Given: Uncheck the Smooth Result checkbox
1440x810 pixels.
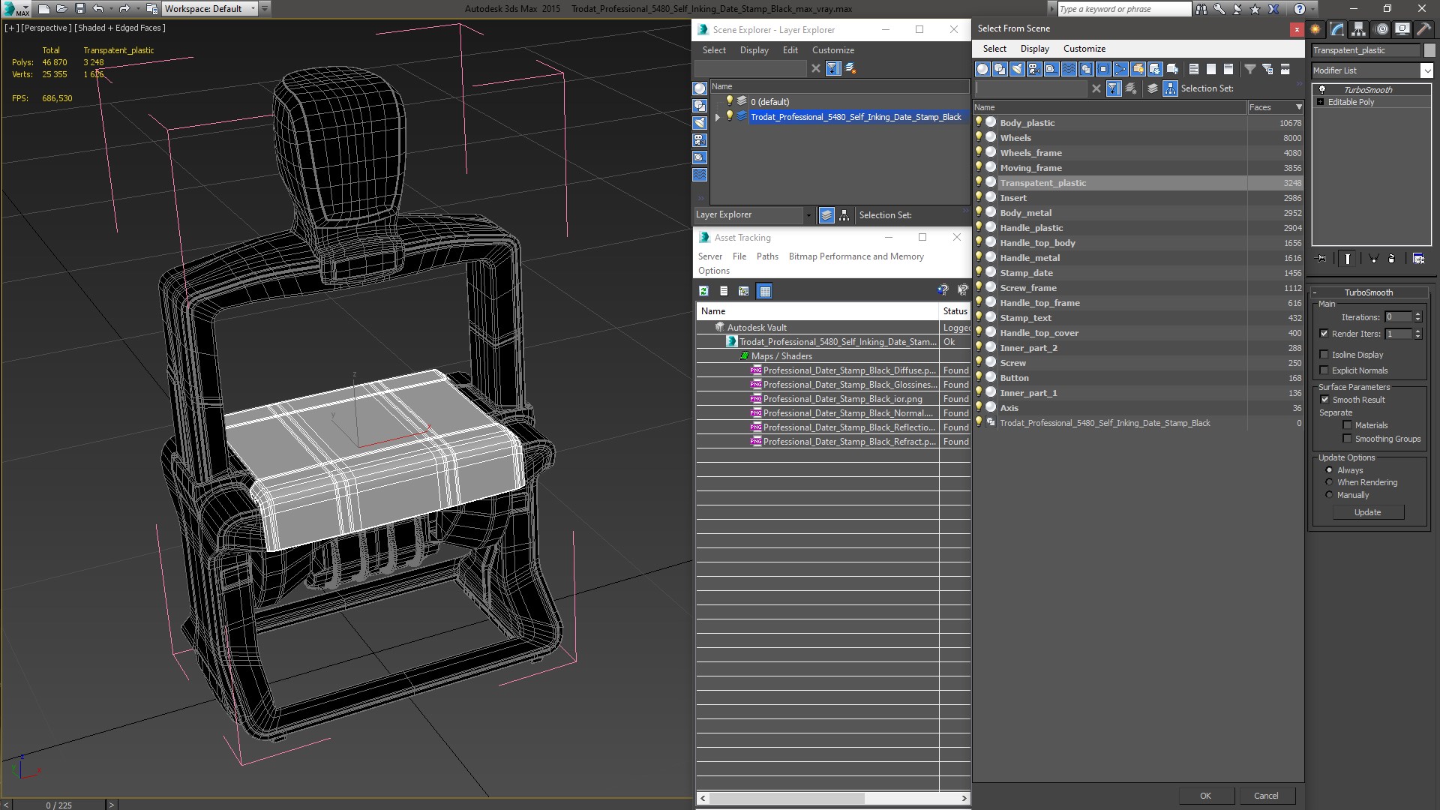Looking at the screenshot, I should [x=1324, y=400].
